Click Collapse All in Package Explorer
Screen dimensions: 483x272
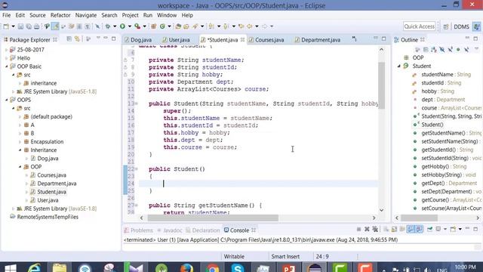point(69,39)
